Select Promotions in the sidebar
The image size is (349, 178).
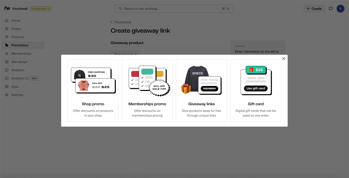tap(20, 45)
